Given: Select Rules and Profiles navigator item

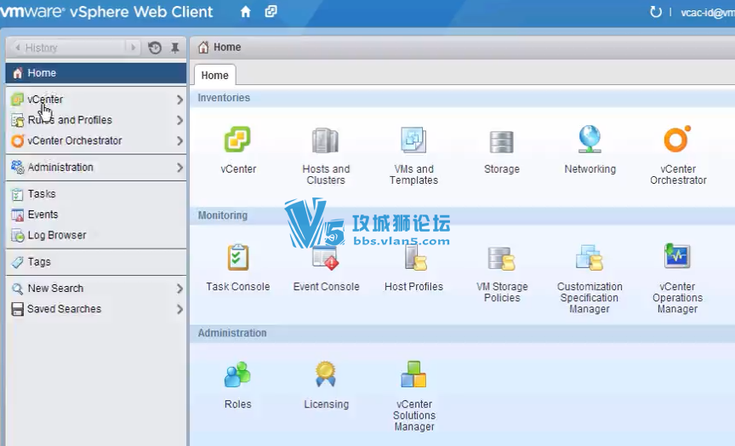Looking at the screenshot, I should [96, 120].
